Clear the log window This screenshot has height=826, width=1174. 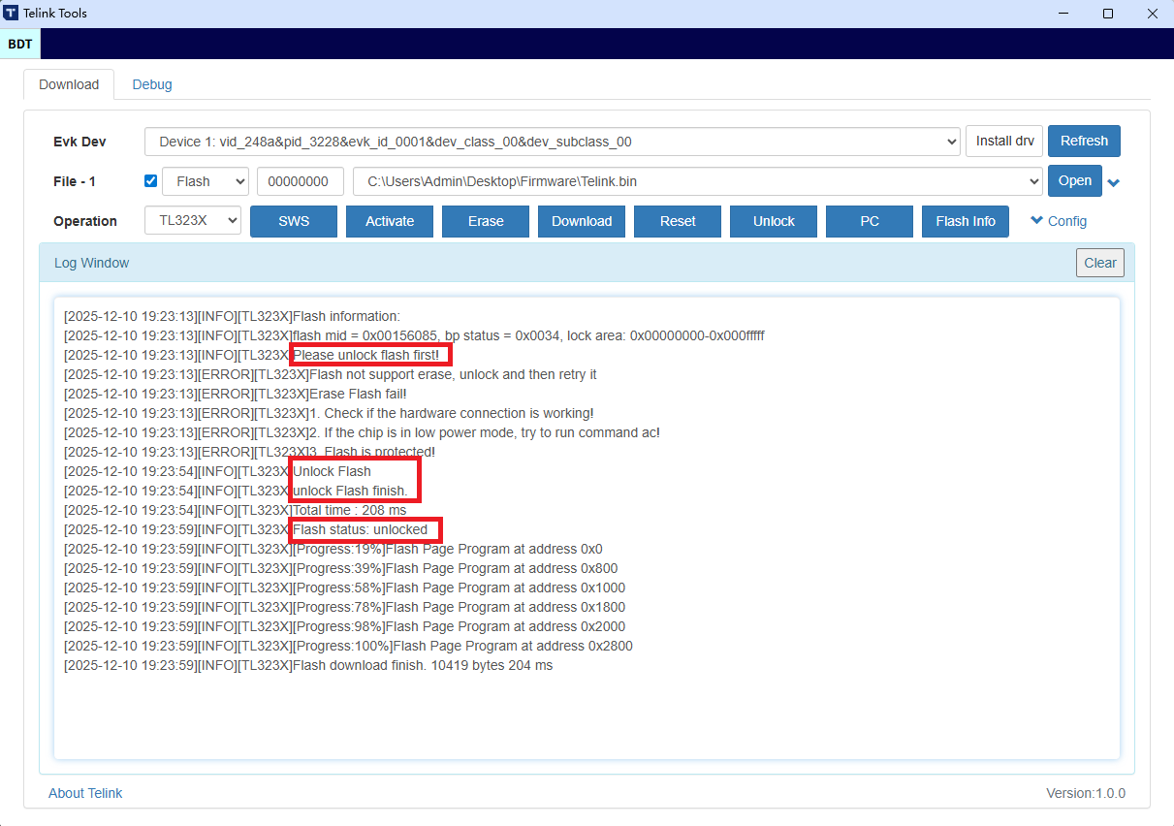(x=1099, y=263)
